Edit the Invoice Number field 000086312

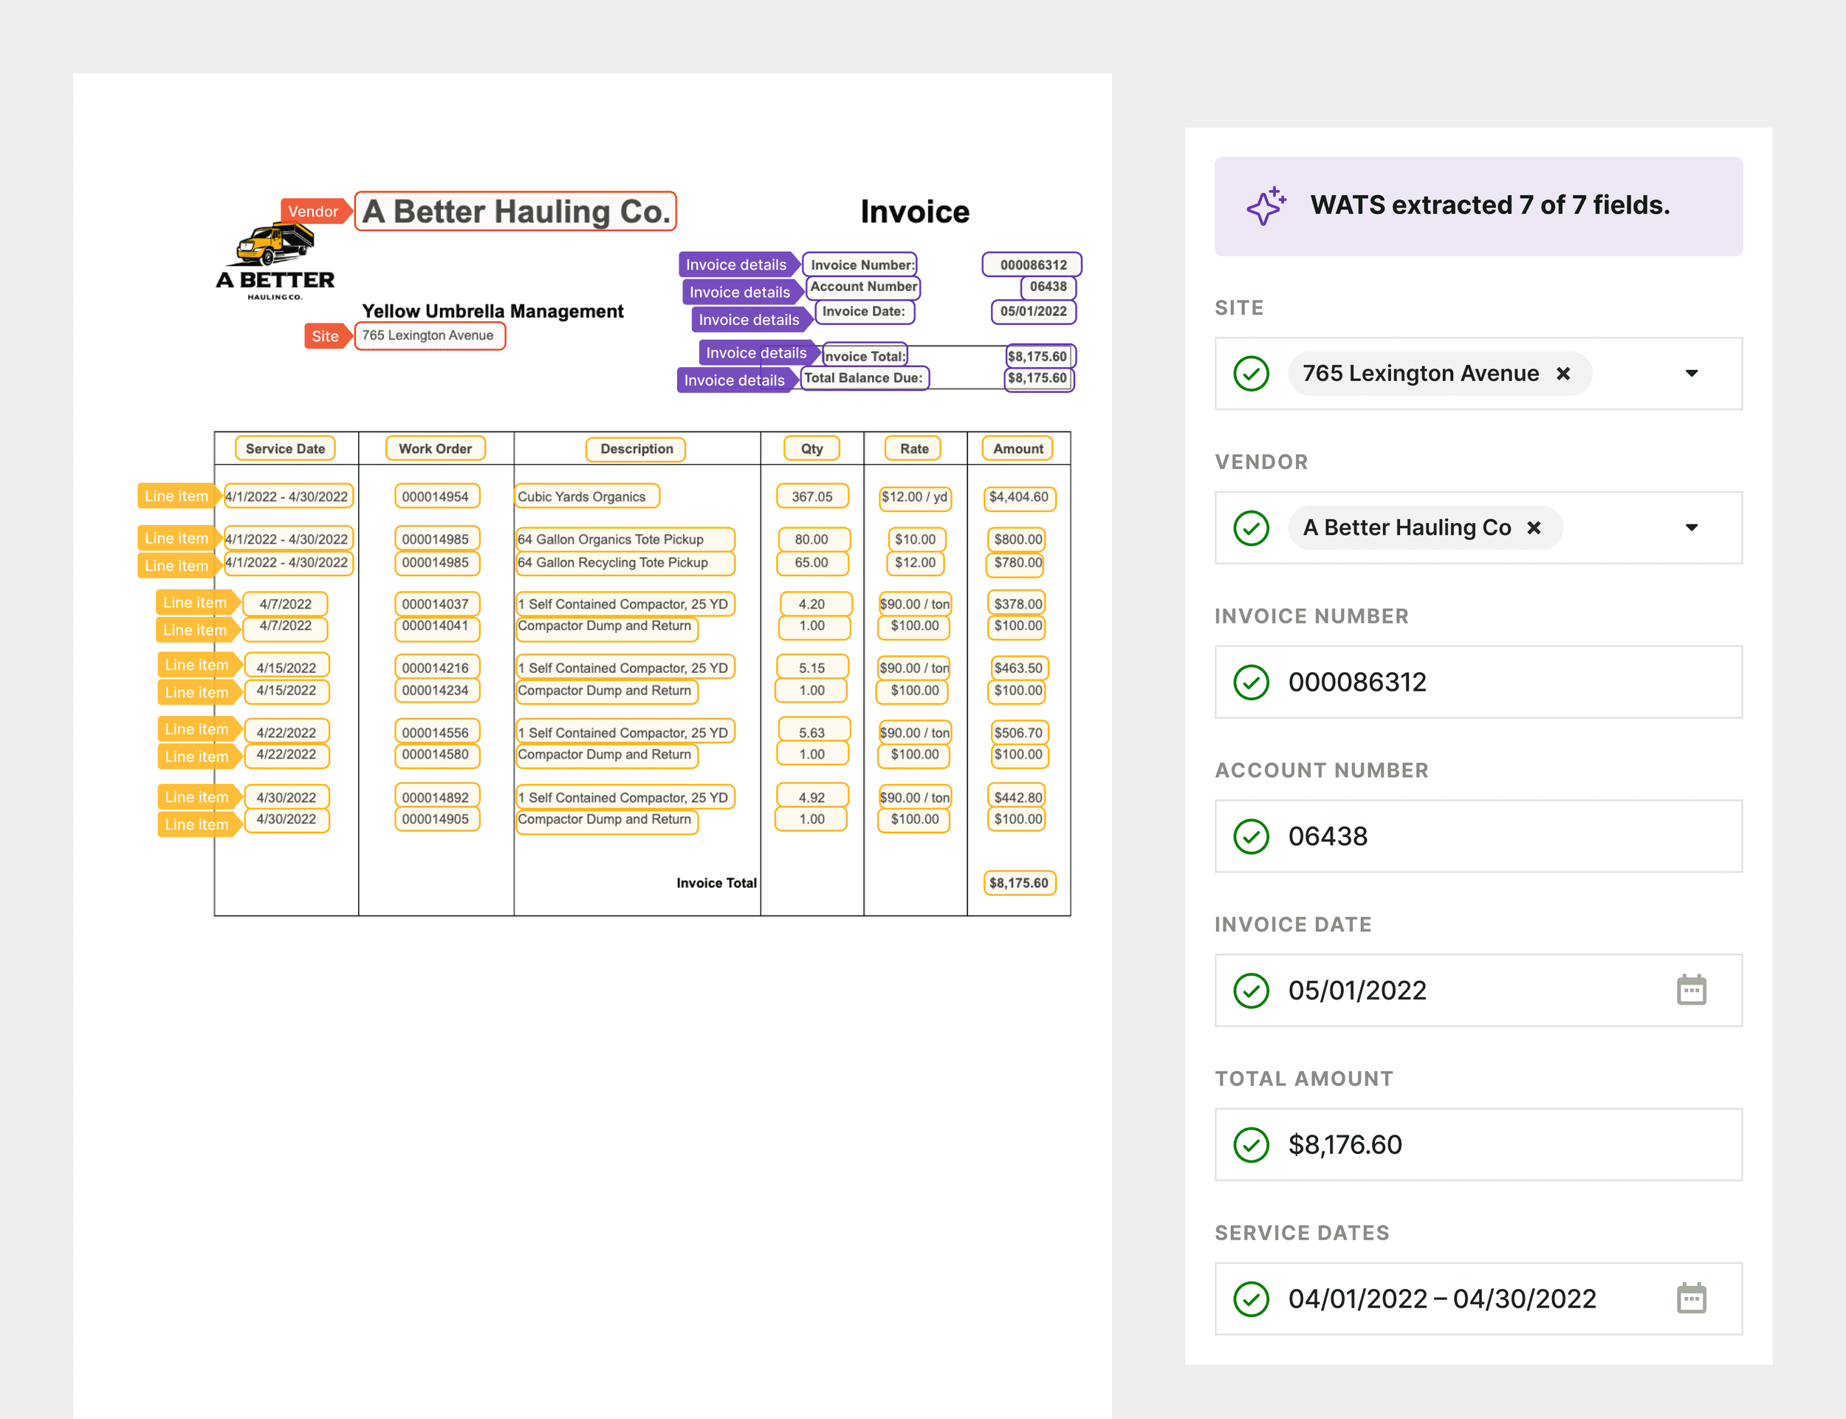[1479, 682]
